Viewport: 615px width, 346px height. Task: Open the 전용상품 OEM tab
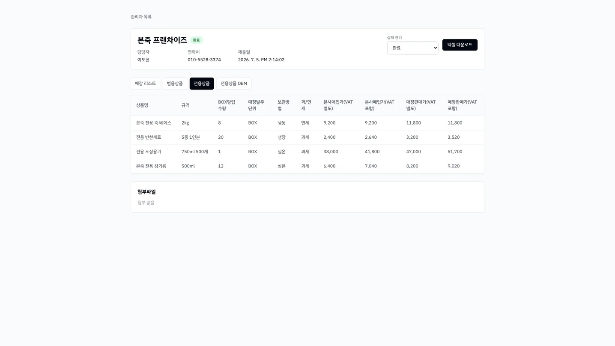(234, 84)
